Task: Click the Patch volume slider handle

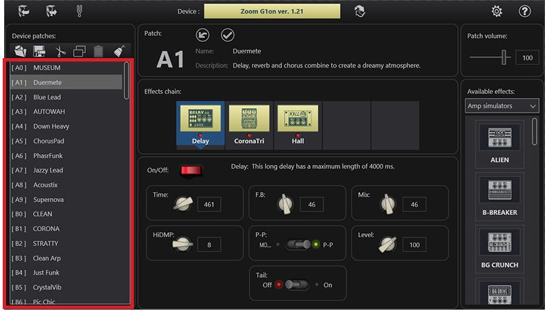Action: (504, 58)
